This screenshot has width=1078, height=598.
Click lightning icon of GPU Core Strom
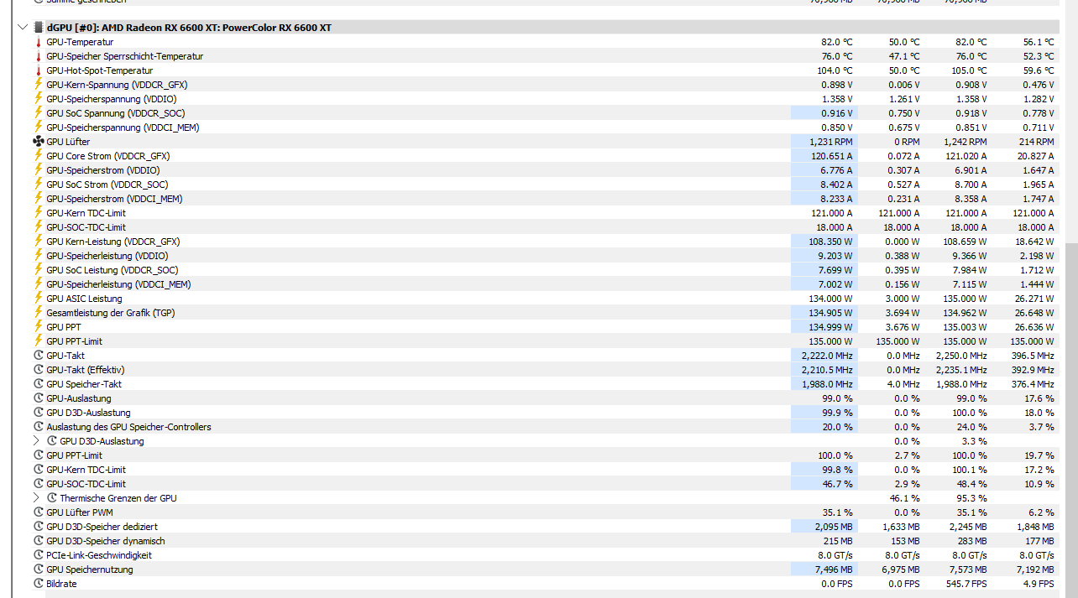(38, 156)
